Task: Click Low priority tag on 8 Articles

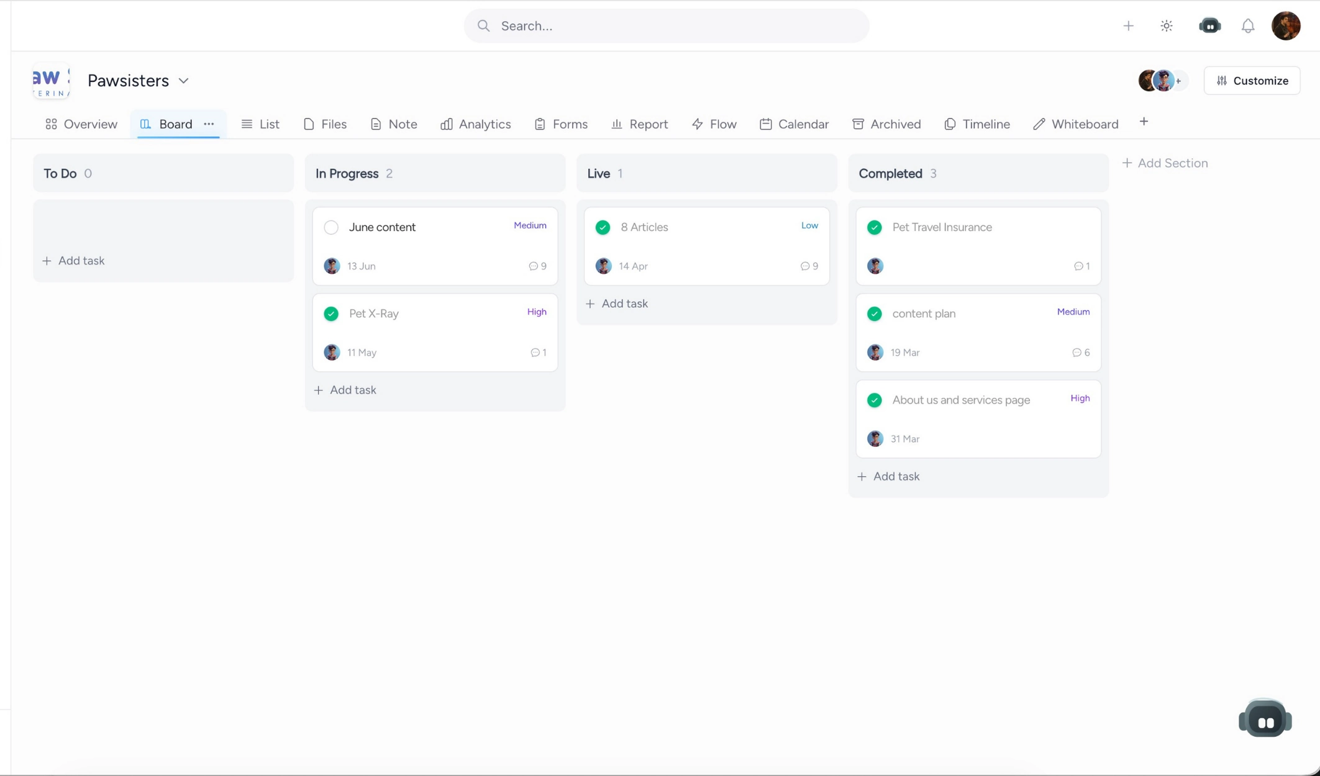Action: coord(809,225)
